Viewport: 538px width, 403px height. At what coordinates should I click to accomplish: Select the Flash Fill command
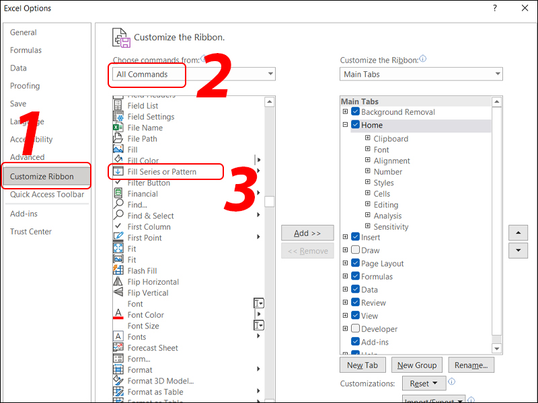pos(141,271)
